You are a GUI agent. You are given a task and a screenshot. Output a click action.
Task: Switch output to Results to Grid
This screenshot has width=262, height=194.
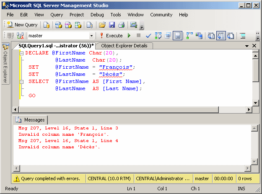point(221,36)
